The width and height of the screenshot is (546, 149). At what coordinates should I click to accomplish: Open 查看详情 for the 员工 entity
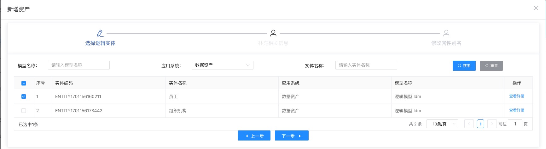tap(517, 96)
